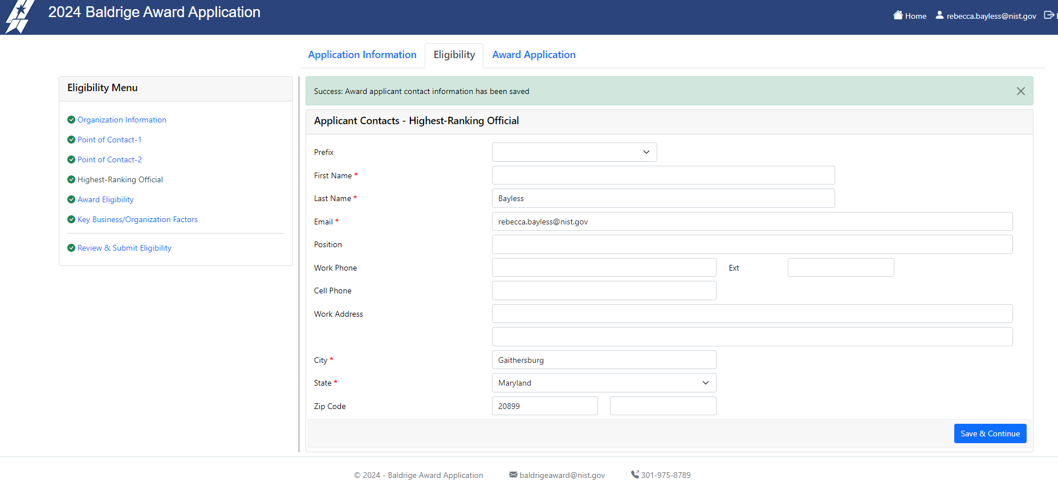Click green checkmark beside Review & Submit Eligibility
This screenshot has height=495, width=1058.
[x=71, y=248]
